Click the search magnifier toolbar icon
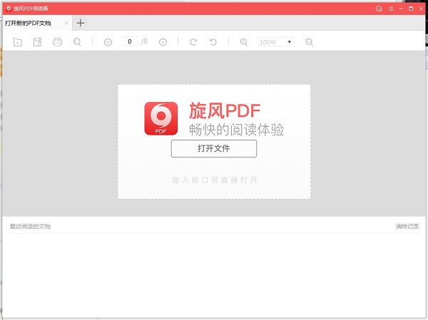This screenshot has width=428, height=320. pos(77,42)
